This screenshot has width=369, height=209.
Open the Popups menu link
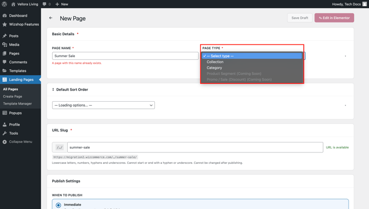15,113
